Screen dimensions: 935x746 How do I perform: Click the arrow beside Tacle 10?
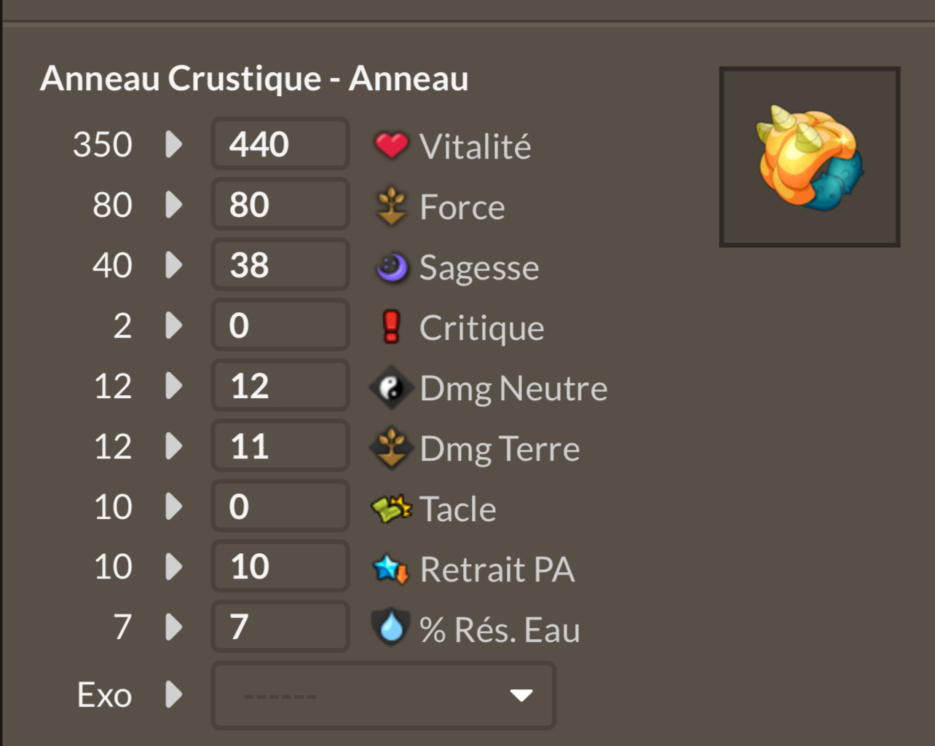pyautogui.click(x=173, y=507)
